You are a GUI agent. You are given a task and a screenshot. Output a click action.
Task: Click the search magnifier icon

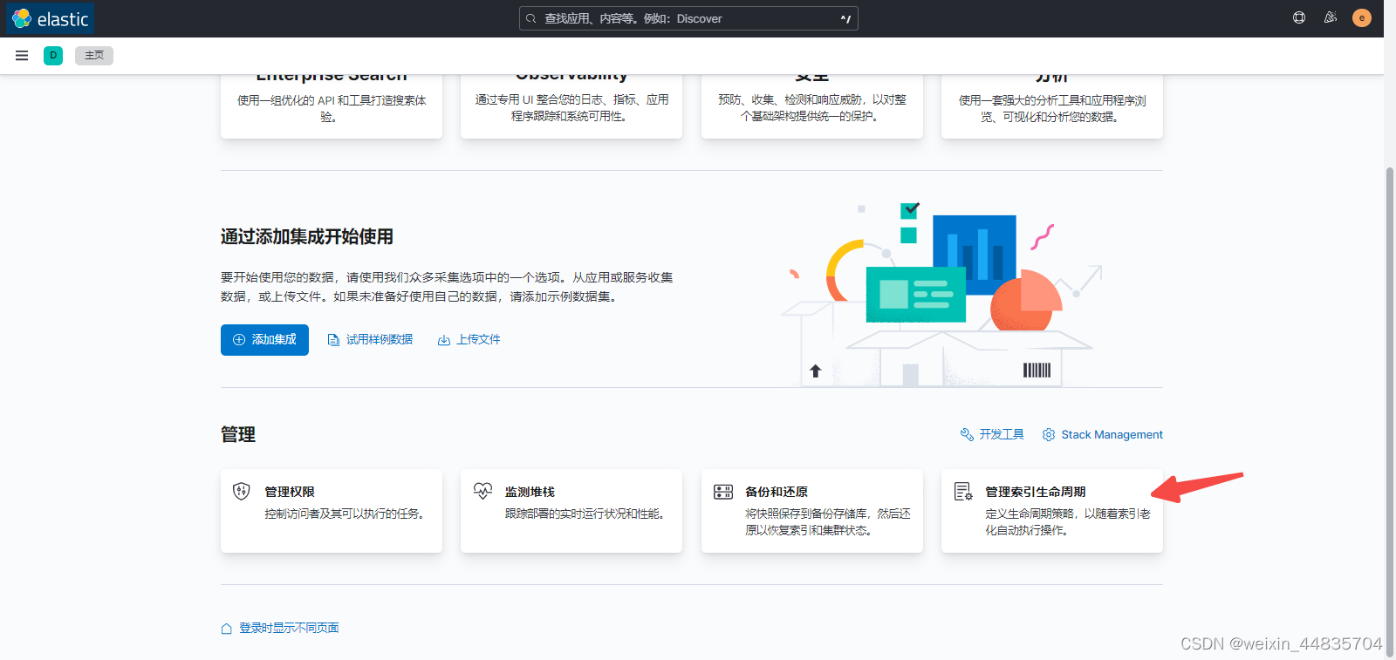(530, 18)
